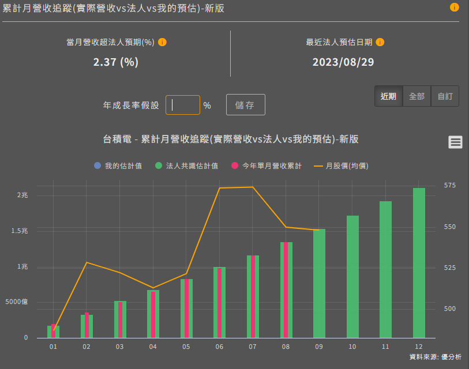Switch to the 近期 range tab
469x369 pixels.
coord(389,96)
